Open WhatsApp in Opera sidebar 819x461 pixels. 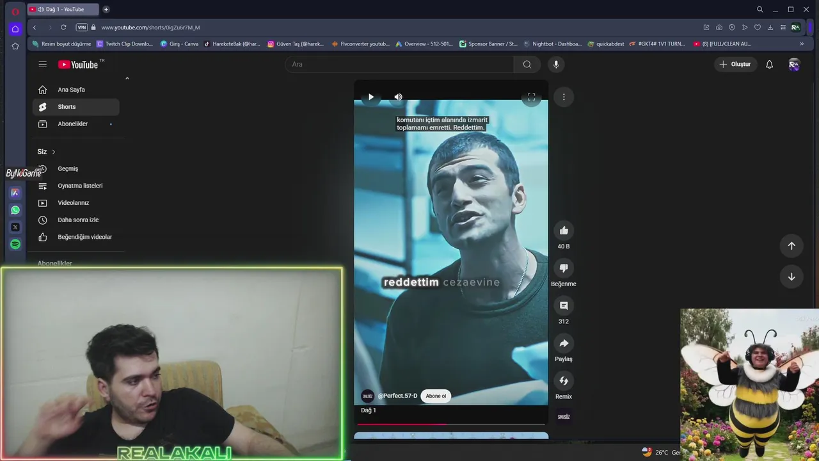(15, 210)
